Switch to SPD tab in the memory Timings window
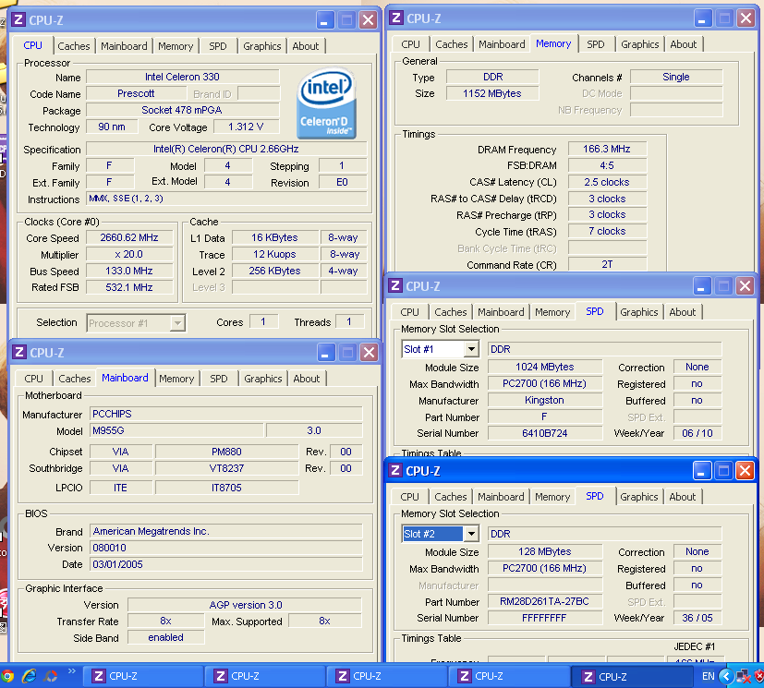This screenshot has width=764, height=688. (596, 44)
